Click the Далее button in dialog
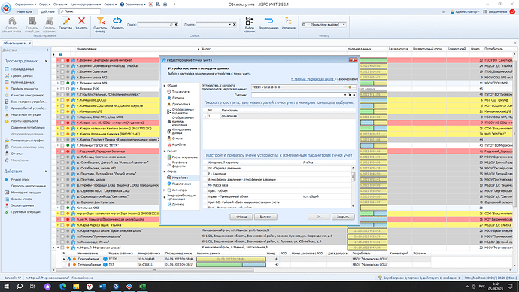519x292 pixels. pos(266,217)
